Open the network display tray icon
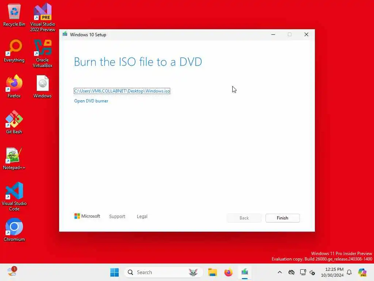 click(303, 272)
